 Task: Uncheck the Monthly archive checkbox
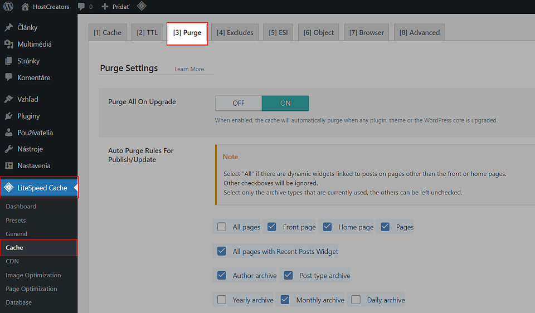(x=285, y=300)
